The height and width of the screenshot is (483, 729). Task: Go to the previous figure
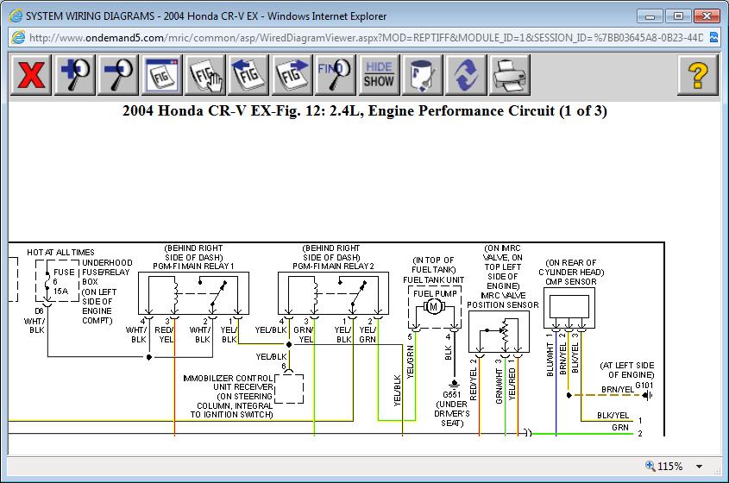(x=248, y=75)
